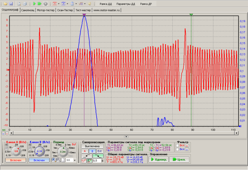Click the channel B voltage range knob
Viewport: 248px width, 170px height.
(x=39, y=151)
